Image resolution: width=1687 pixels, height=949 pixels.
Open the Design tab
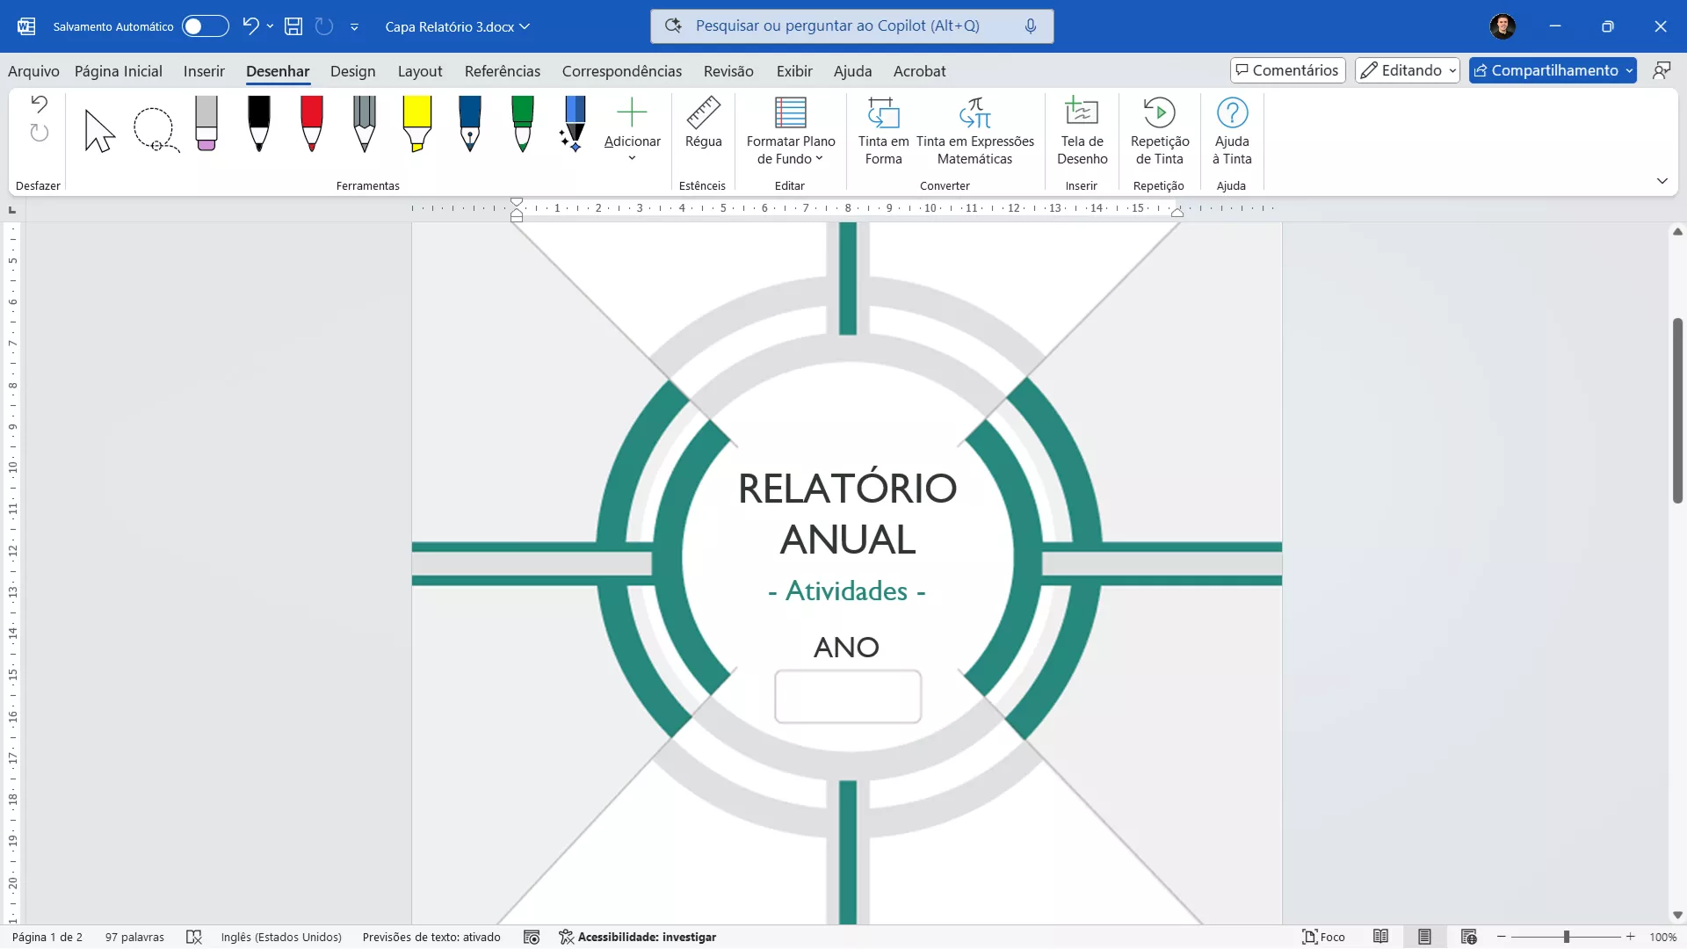(352, 71)
